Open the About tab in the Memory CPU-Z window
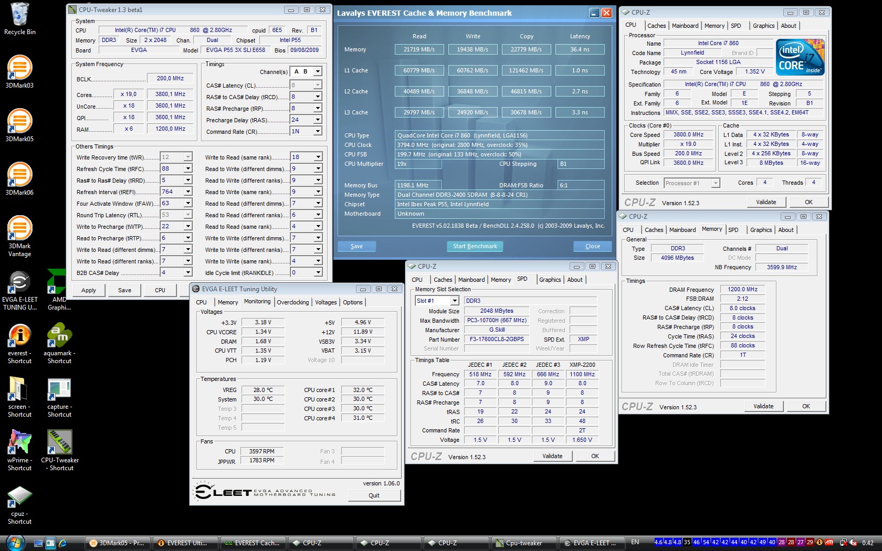Screen dimensions: 882x551 click(785, 230)
